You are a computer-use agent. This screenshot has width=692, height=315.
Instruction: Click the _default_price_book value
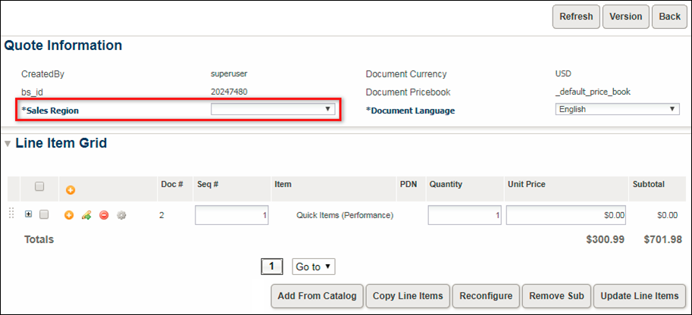click(593, 92)
